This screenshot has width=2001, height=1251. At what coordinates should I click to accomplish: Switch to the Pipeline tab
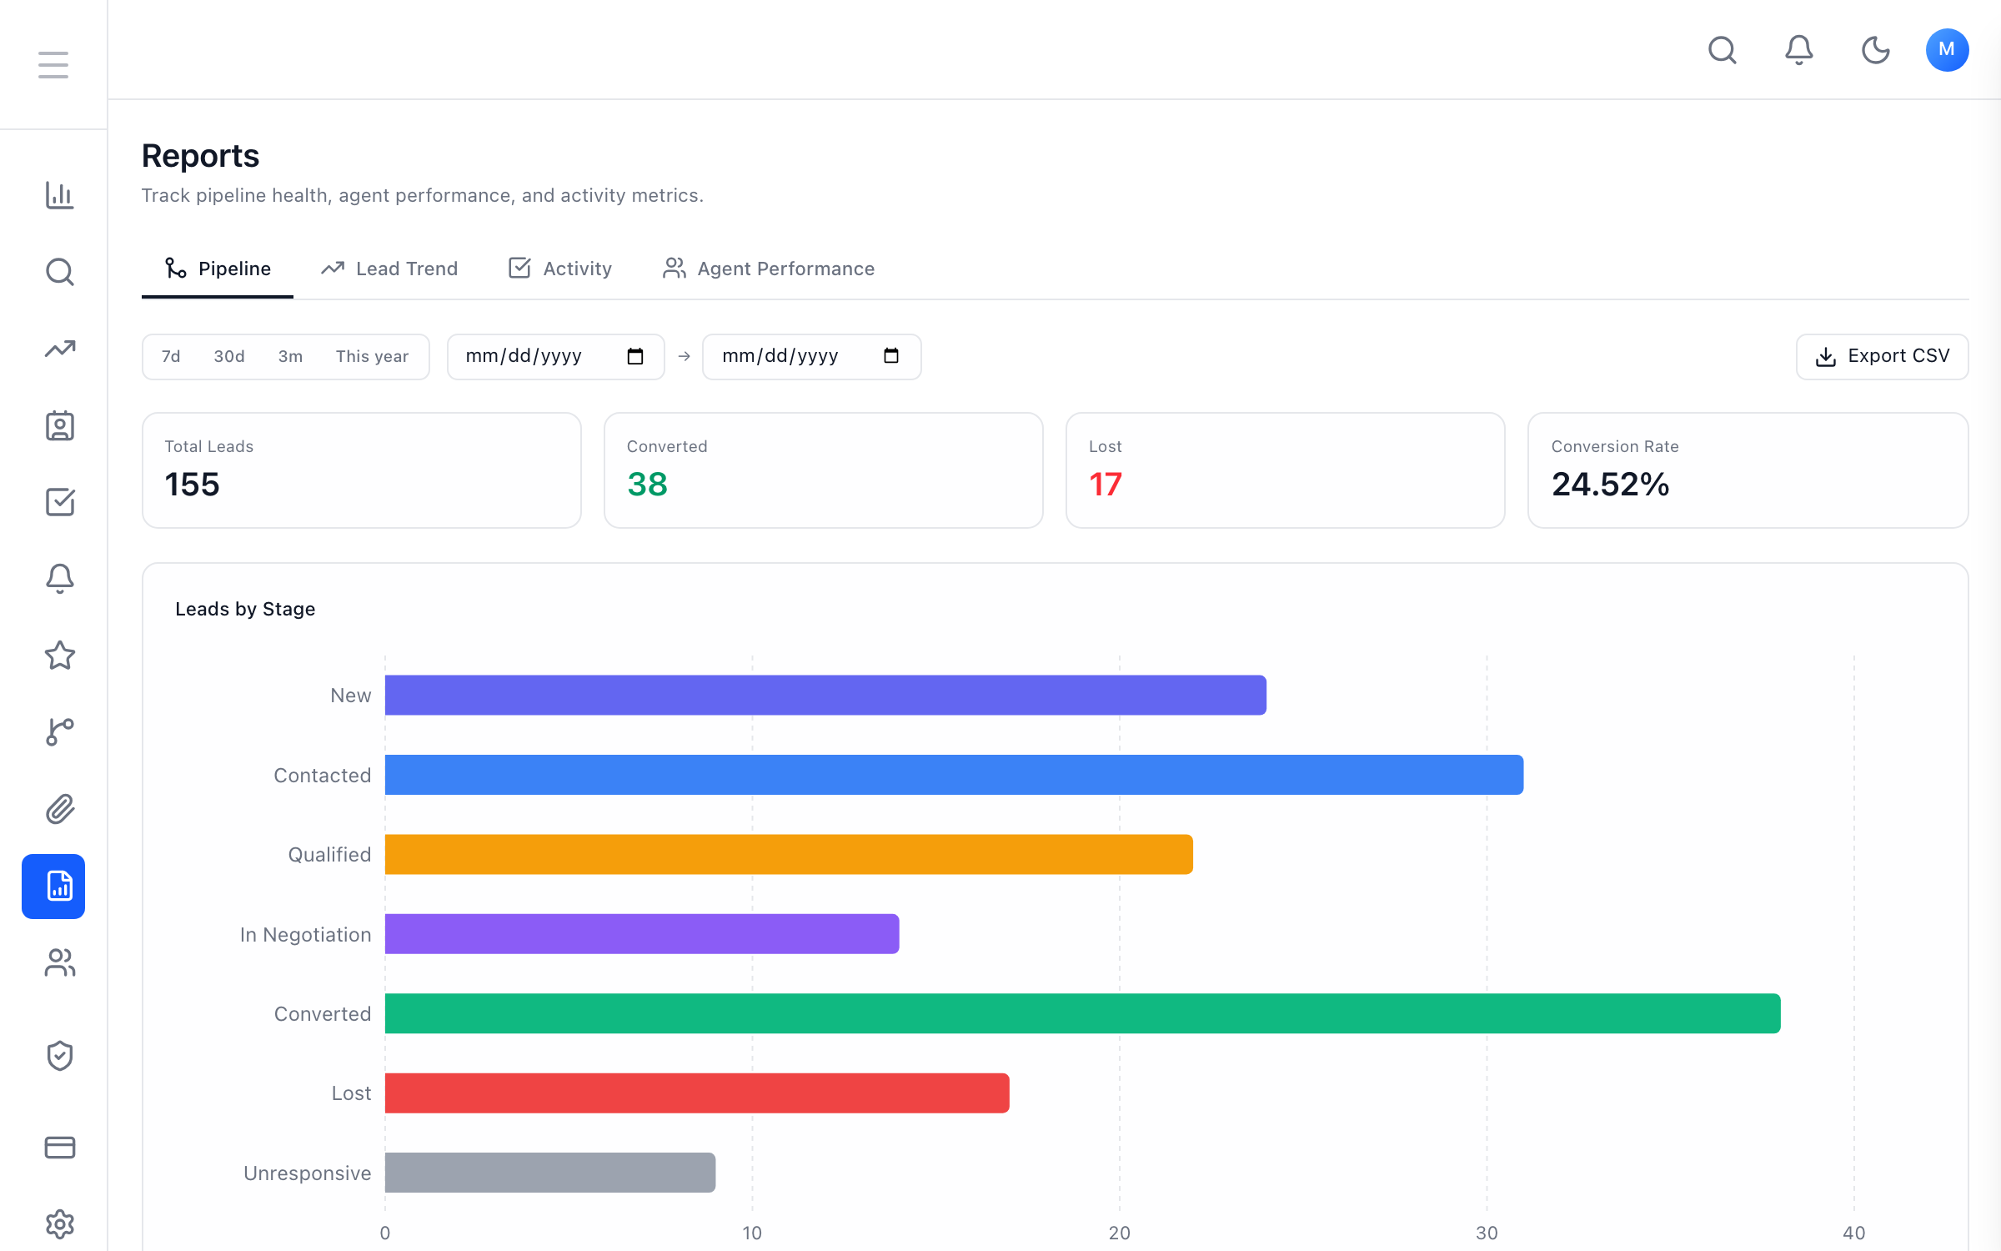coord(218,269)
